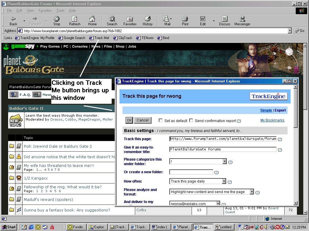Open TENorm links bar bookmark
This screenshot has height=231, width=309.
[145, 38]
